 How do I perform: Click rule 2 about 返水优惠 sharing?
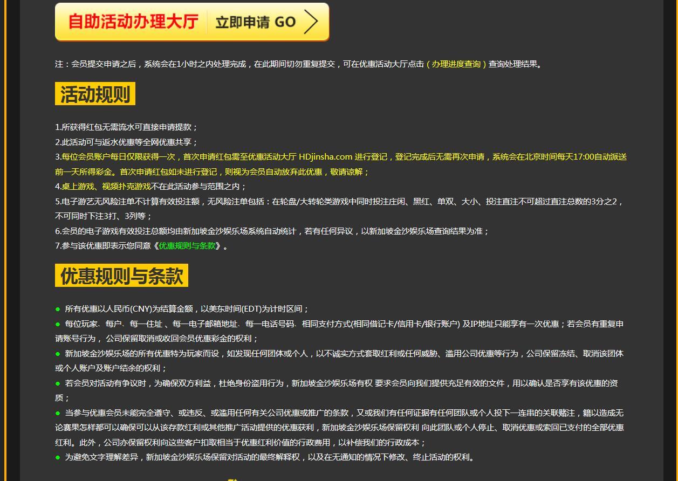[127, 142]
